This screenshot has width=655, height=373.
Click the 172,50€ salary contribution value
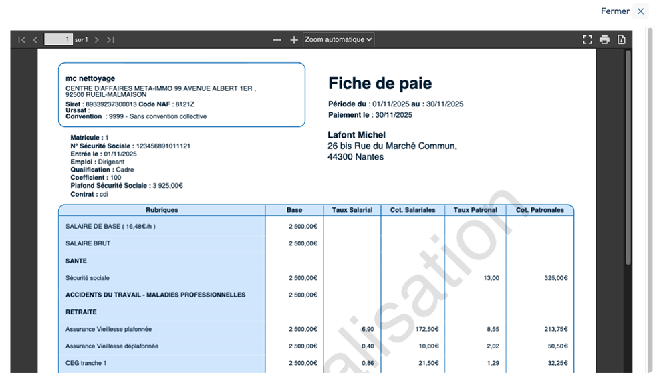(x=427, y=329)
